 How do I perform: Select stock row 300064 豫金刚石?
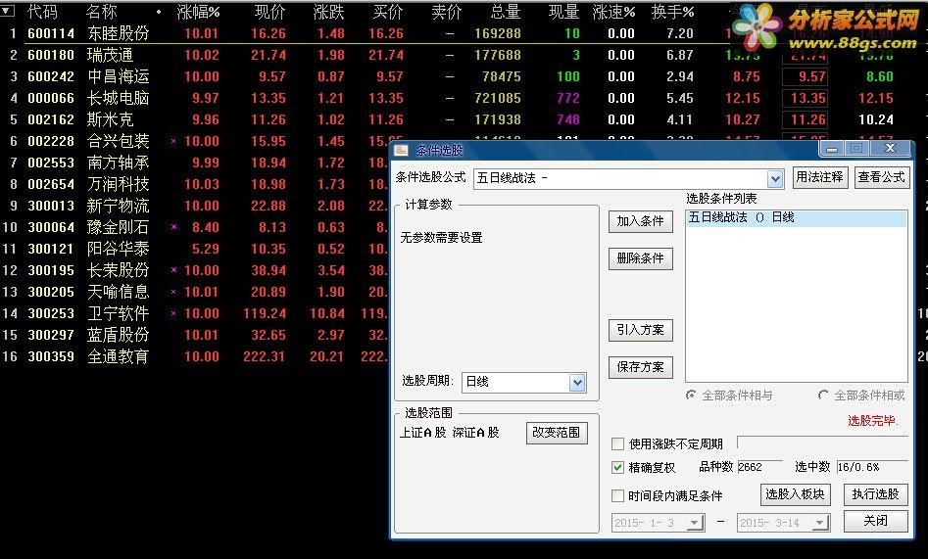[195, 227]
